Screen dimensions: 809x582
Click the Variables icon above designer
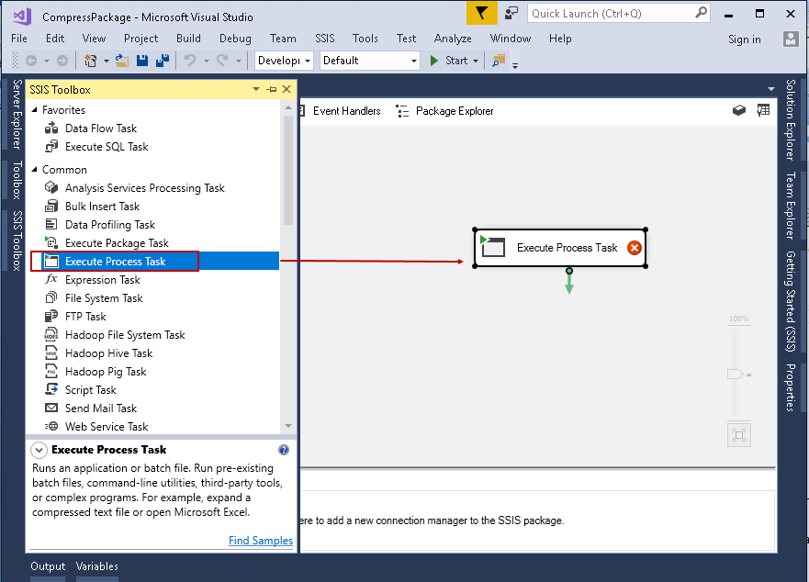point(764,110)
